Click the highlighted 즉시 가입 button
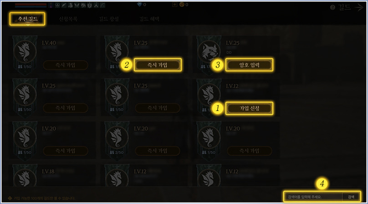Image resolution: width=368 pixels, height=204 pixels. tap(158, 65)
